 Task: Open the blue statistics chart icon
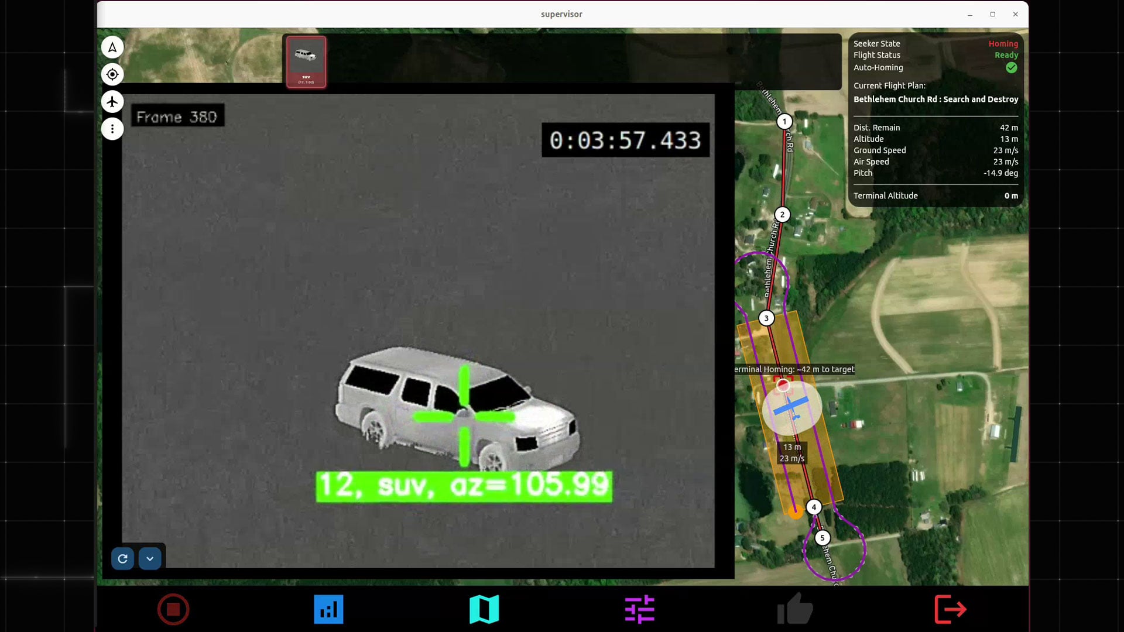[328, 609]
